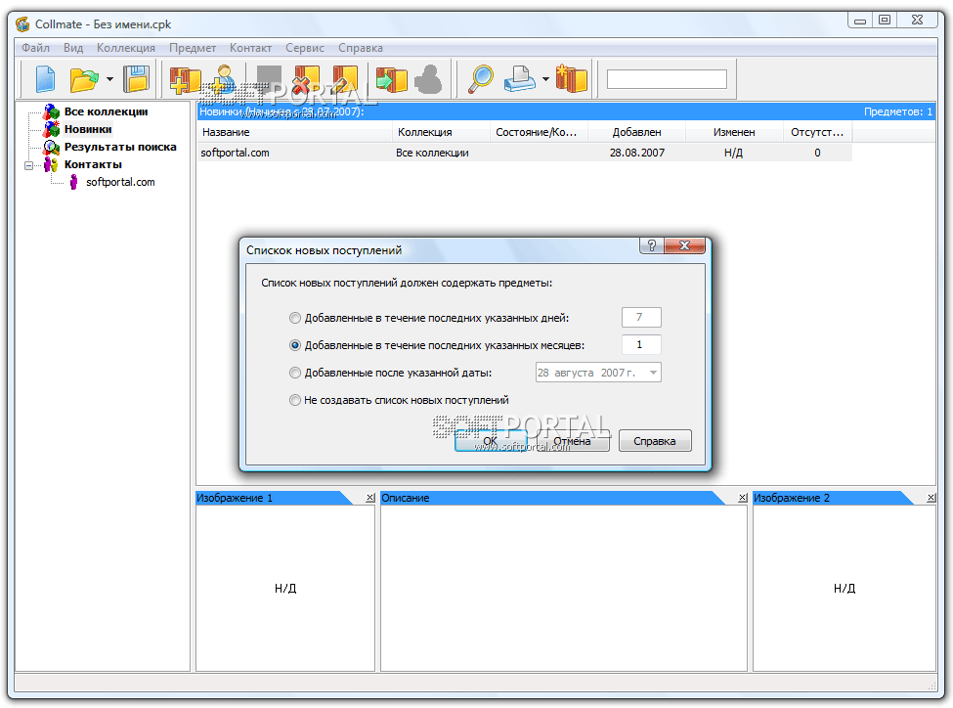The width and height of the screenshot is (953, 708).
Task: Select Новинки in the tree
Action: pos(88,129)
